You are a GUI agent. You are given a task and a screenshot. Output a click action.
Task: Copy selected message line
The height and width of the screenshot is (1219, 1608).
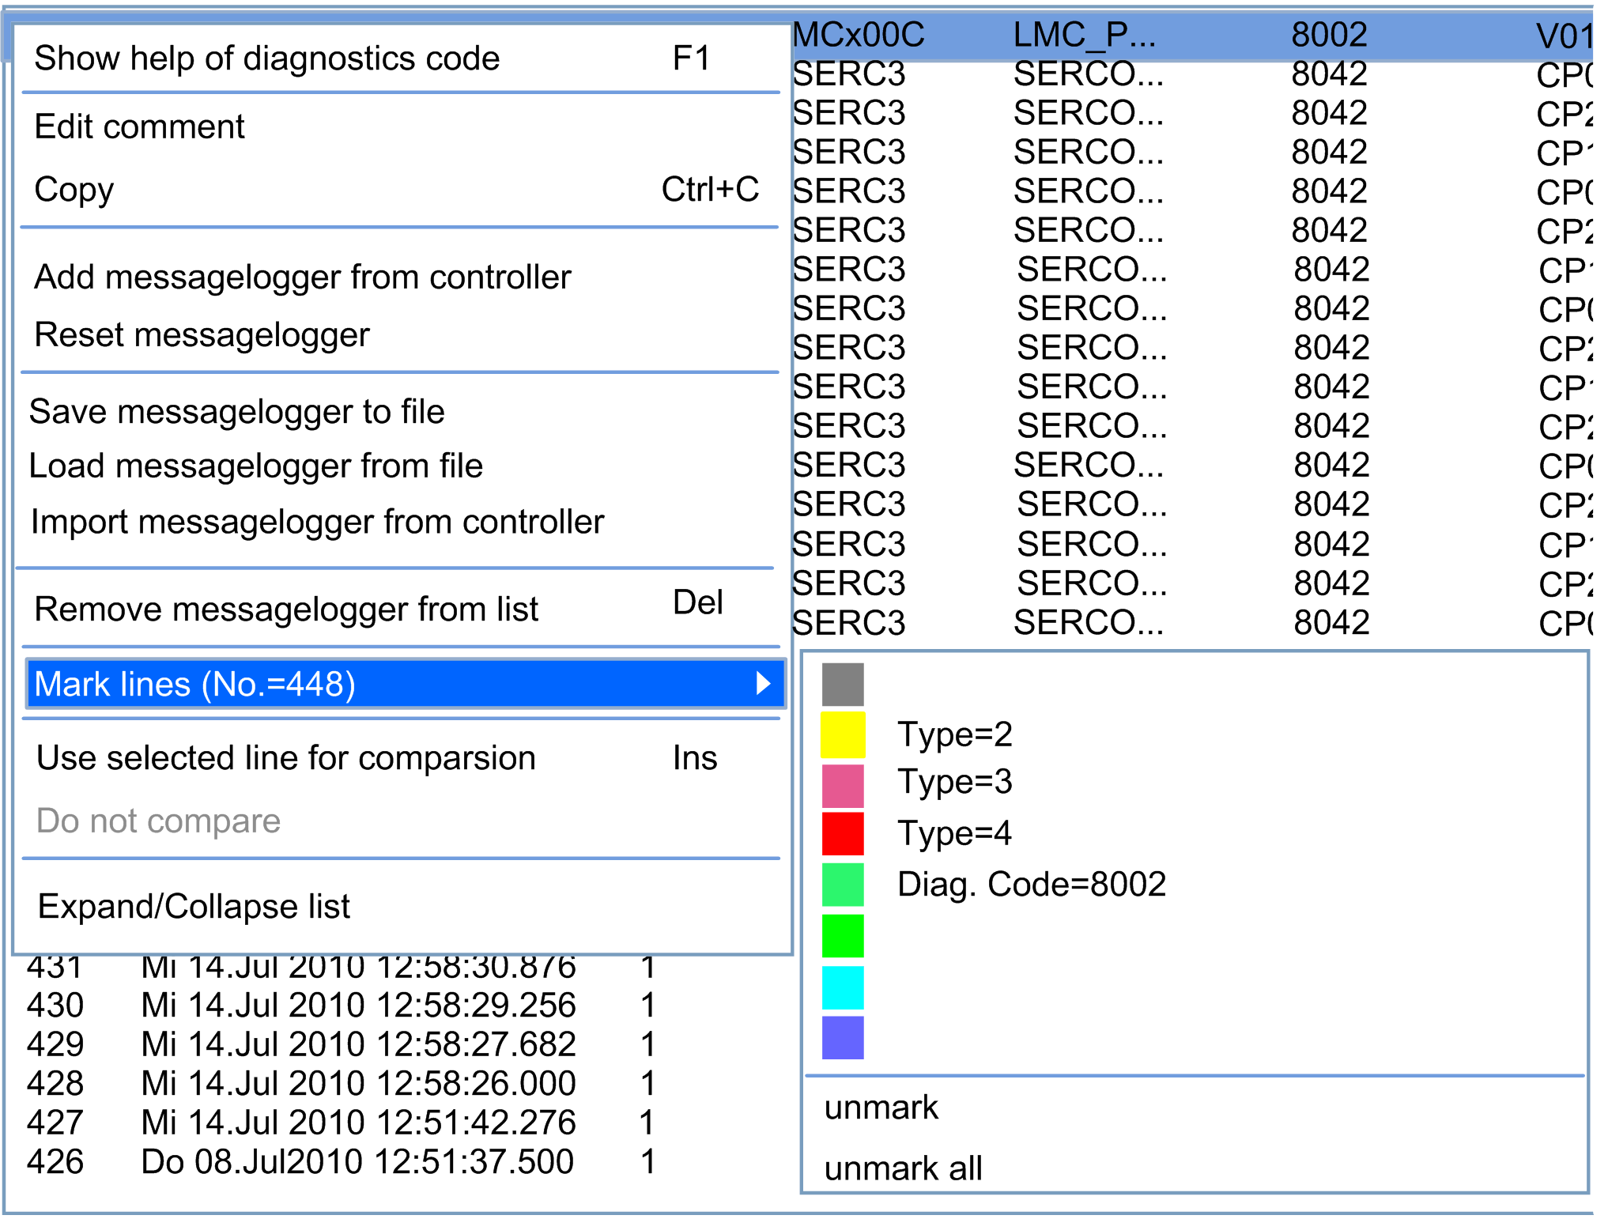(74, 190)
